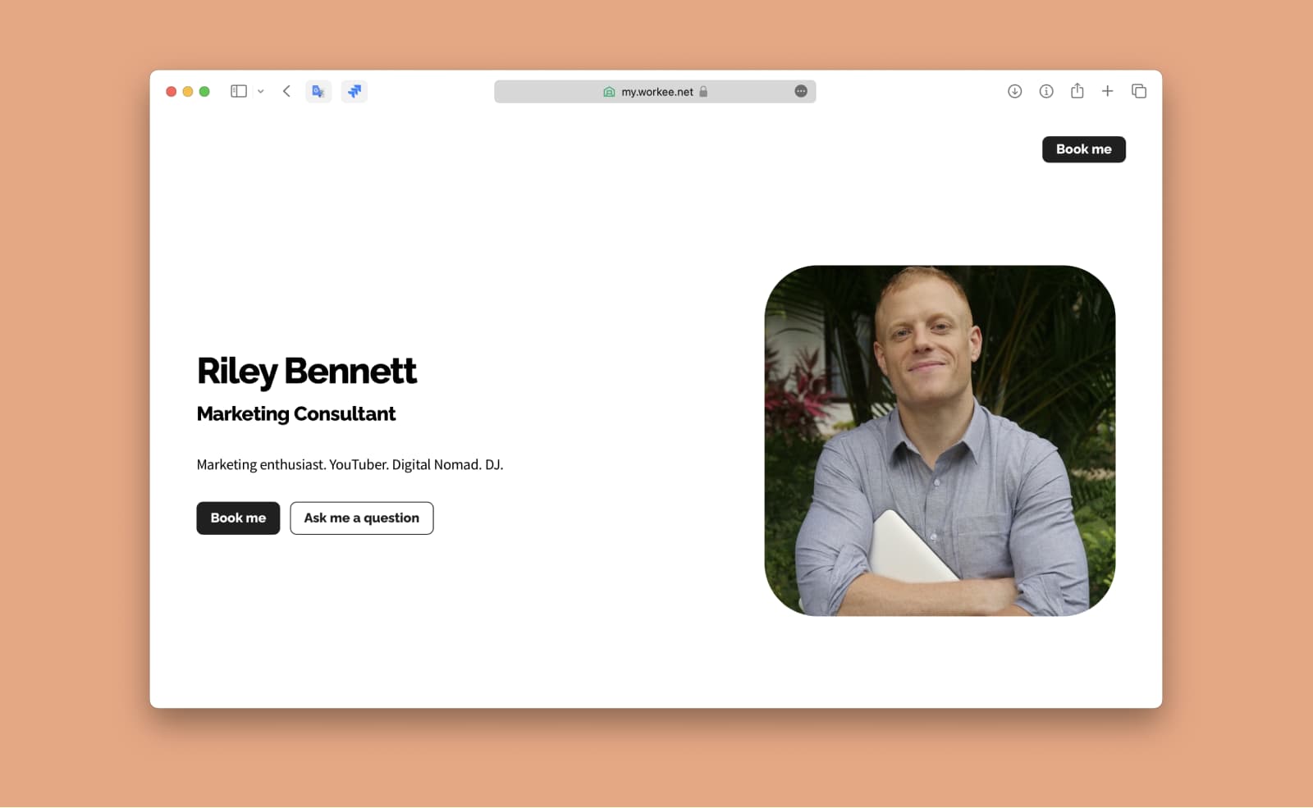Click the padlock beside my.workee.net
Screen dimensions: 1313x808
[703, 92]
